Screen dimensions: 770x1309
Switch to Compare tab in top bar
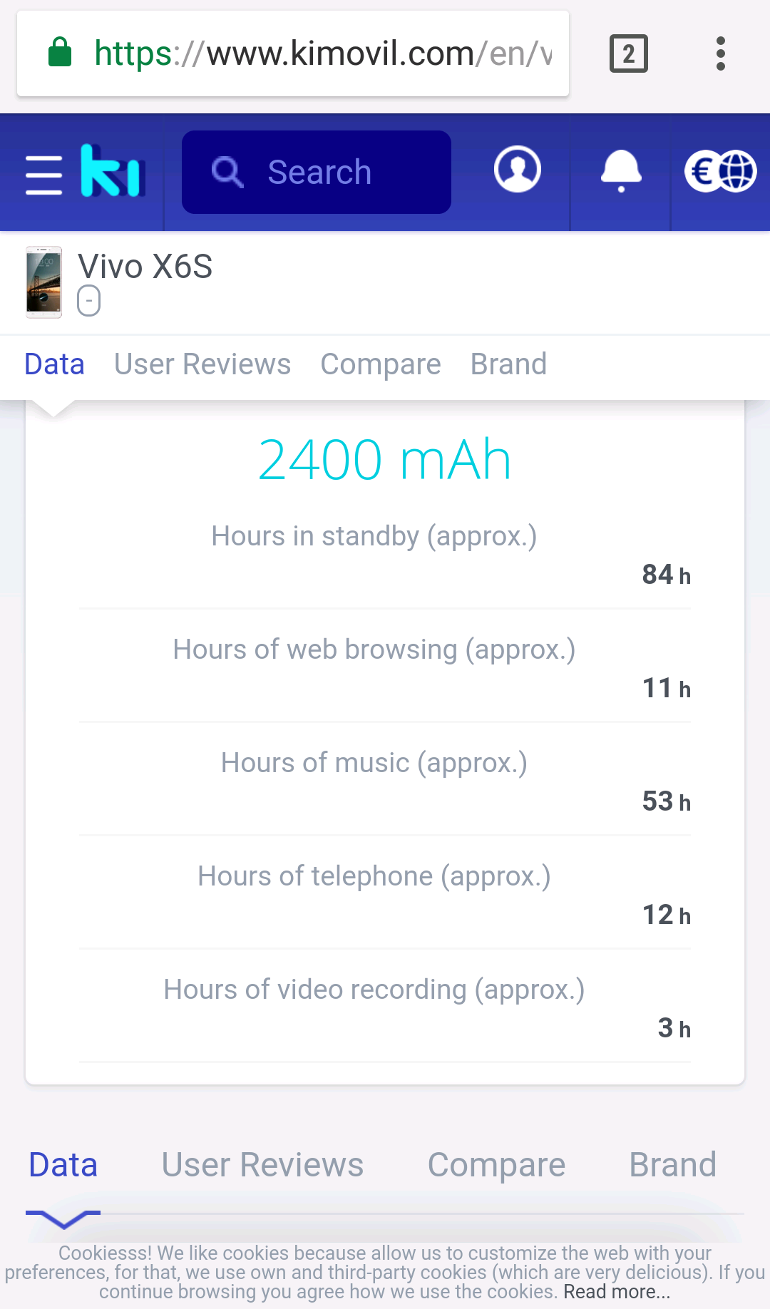tap(381, 364)
